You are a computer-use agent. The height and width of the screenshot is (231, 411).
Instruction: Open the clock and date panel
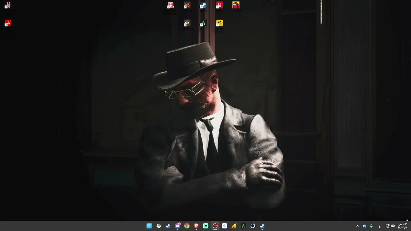point(403,226)
